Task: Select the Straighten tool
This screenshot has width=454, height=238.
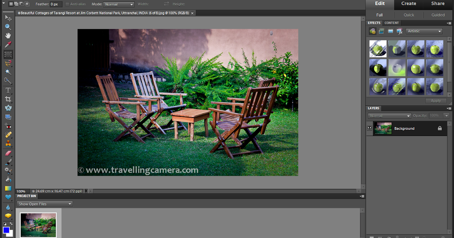Action: coord(8,117)
